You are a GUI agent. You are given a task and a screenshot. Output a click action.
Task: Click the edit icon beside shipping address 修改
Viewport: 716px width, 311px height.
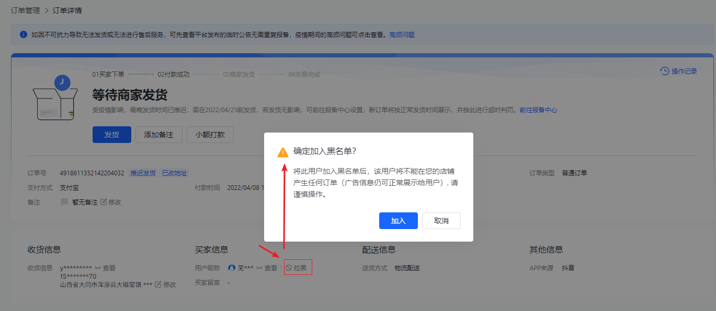click(x=158, y=284)
